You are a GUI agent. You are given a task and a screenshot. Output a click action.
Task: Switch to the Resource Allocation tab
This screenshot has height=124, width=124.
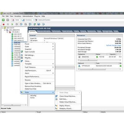click(44, 31)
